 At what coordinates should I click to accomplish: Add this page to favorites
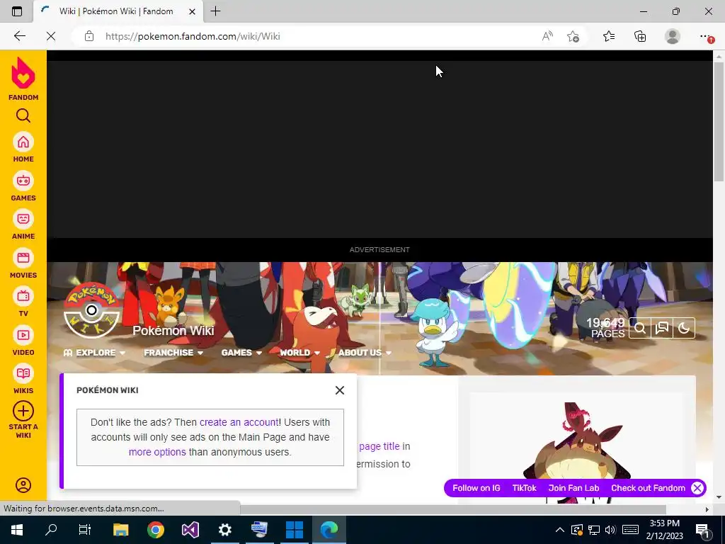click(573, 36)
